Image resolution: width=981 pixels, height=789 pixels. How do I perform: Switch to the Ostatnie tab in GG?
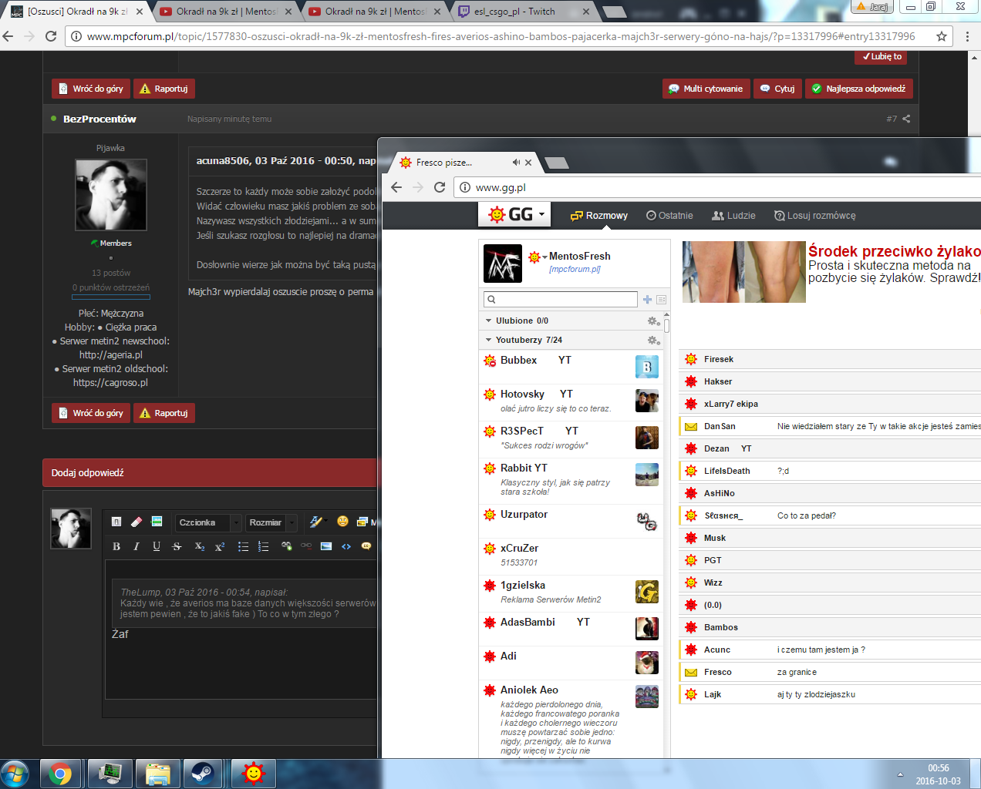669,216
